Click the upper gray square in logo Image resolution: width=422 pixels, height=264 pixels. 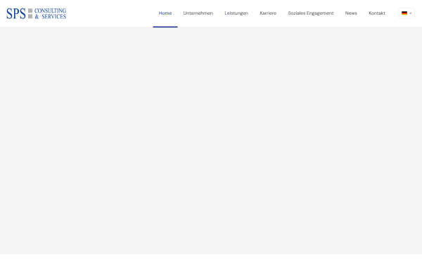(30, 11)
